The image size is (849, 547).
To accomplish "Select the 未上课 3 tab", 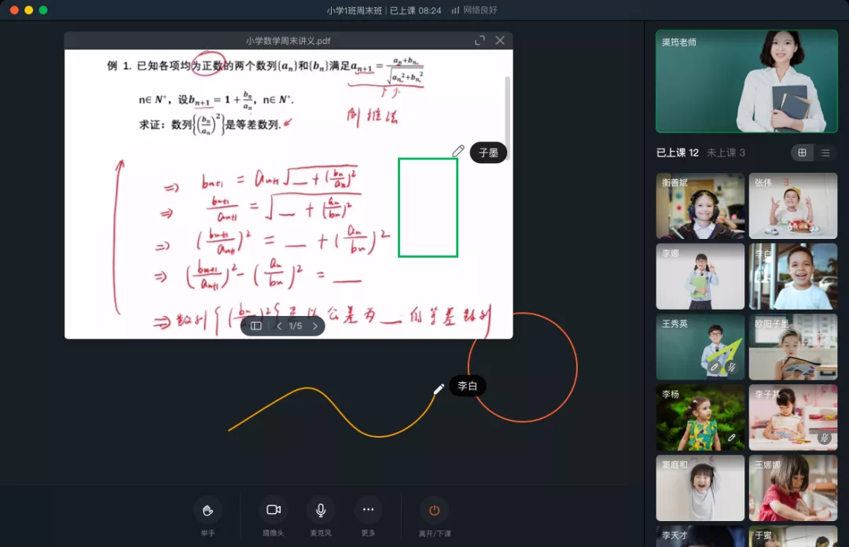I will coord(726,152).
